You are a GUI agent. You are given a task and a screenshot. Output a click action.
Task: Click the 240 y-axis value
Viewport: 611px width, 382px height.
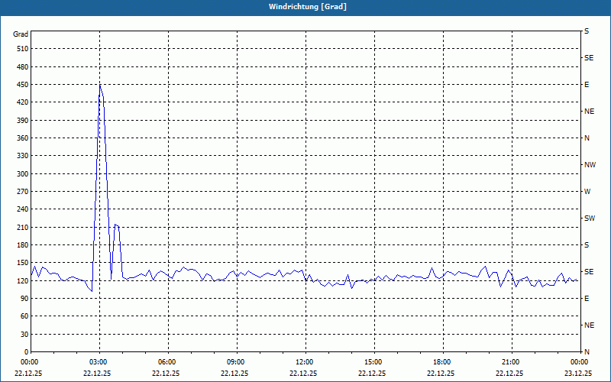[x=23, y=209]
